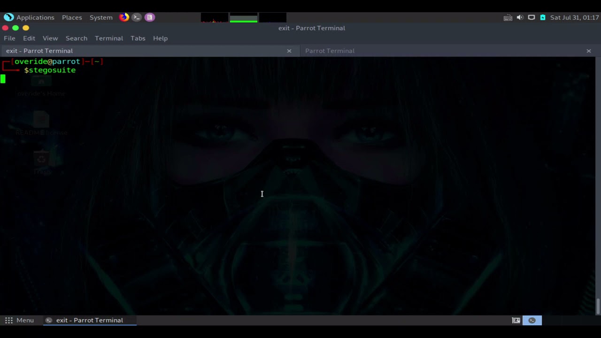The height and width of the screenshot is (338, 601).
Task: Switch to the second Parrot Terminal tab
Action: pyautogui.click(x=330, y=51)
